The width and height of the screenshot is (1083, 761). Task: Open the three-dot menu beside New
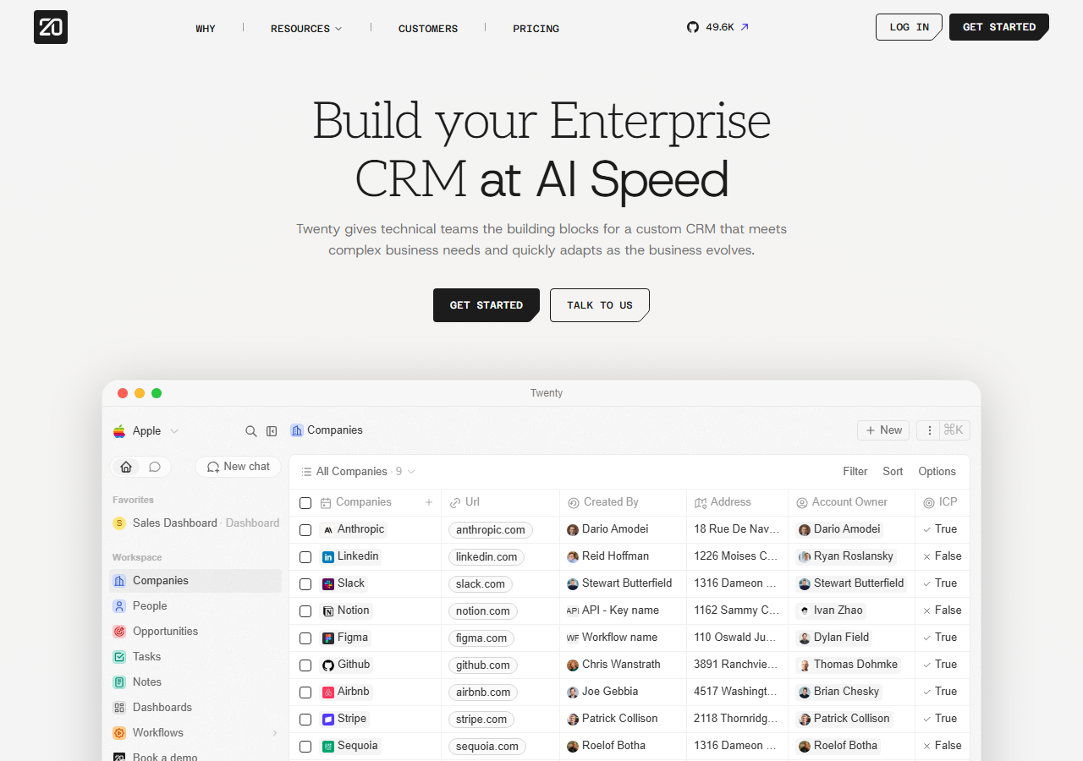(930, 430)
